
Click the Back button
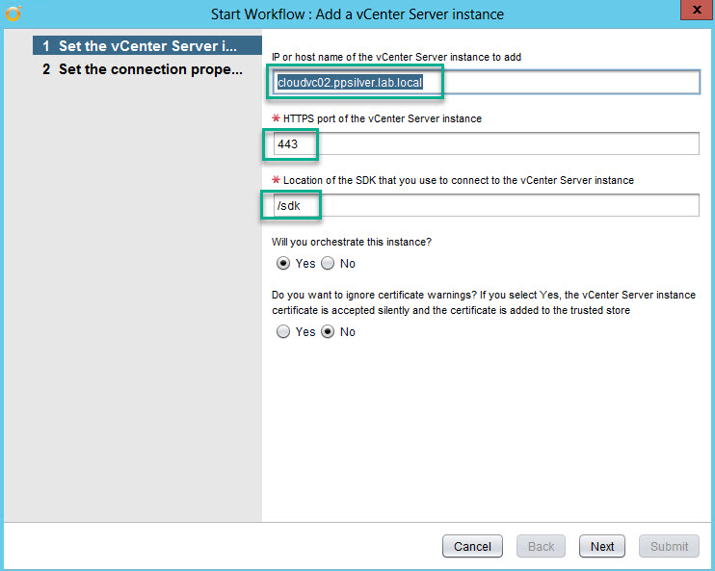click(541, 546)
